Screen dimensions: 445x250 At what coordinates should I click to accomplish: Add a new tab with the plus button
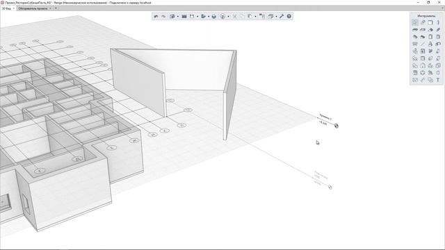point(56,8)
